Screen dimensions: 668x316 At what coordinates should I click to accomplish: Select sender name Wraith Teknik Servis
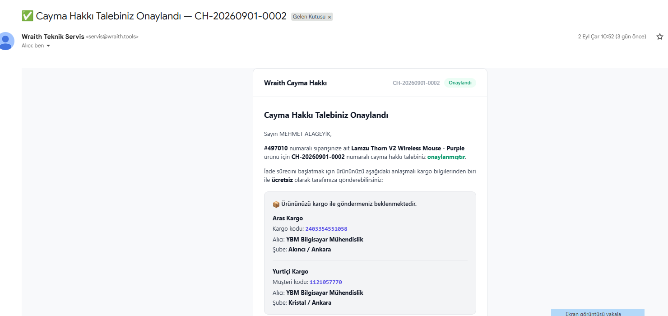click(x=53, y=37)
